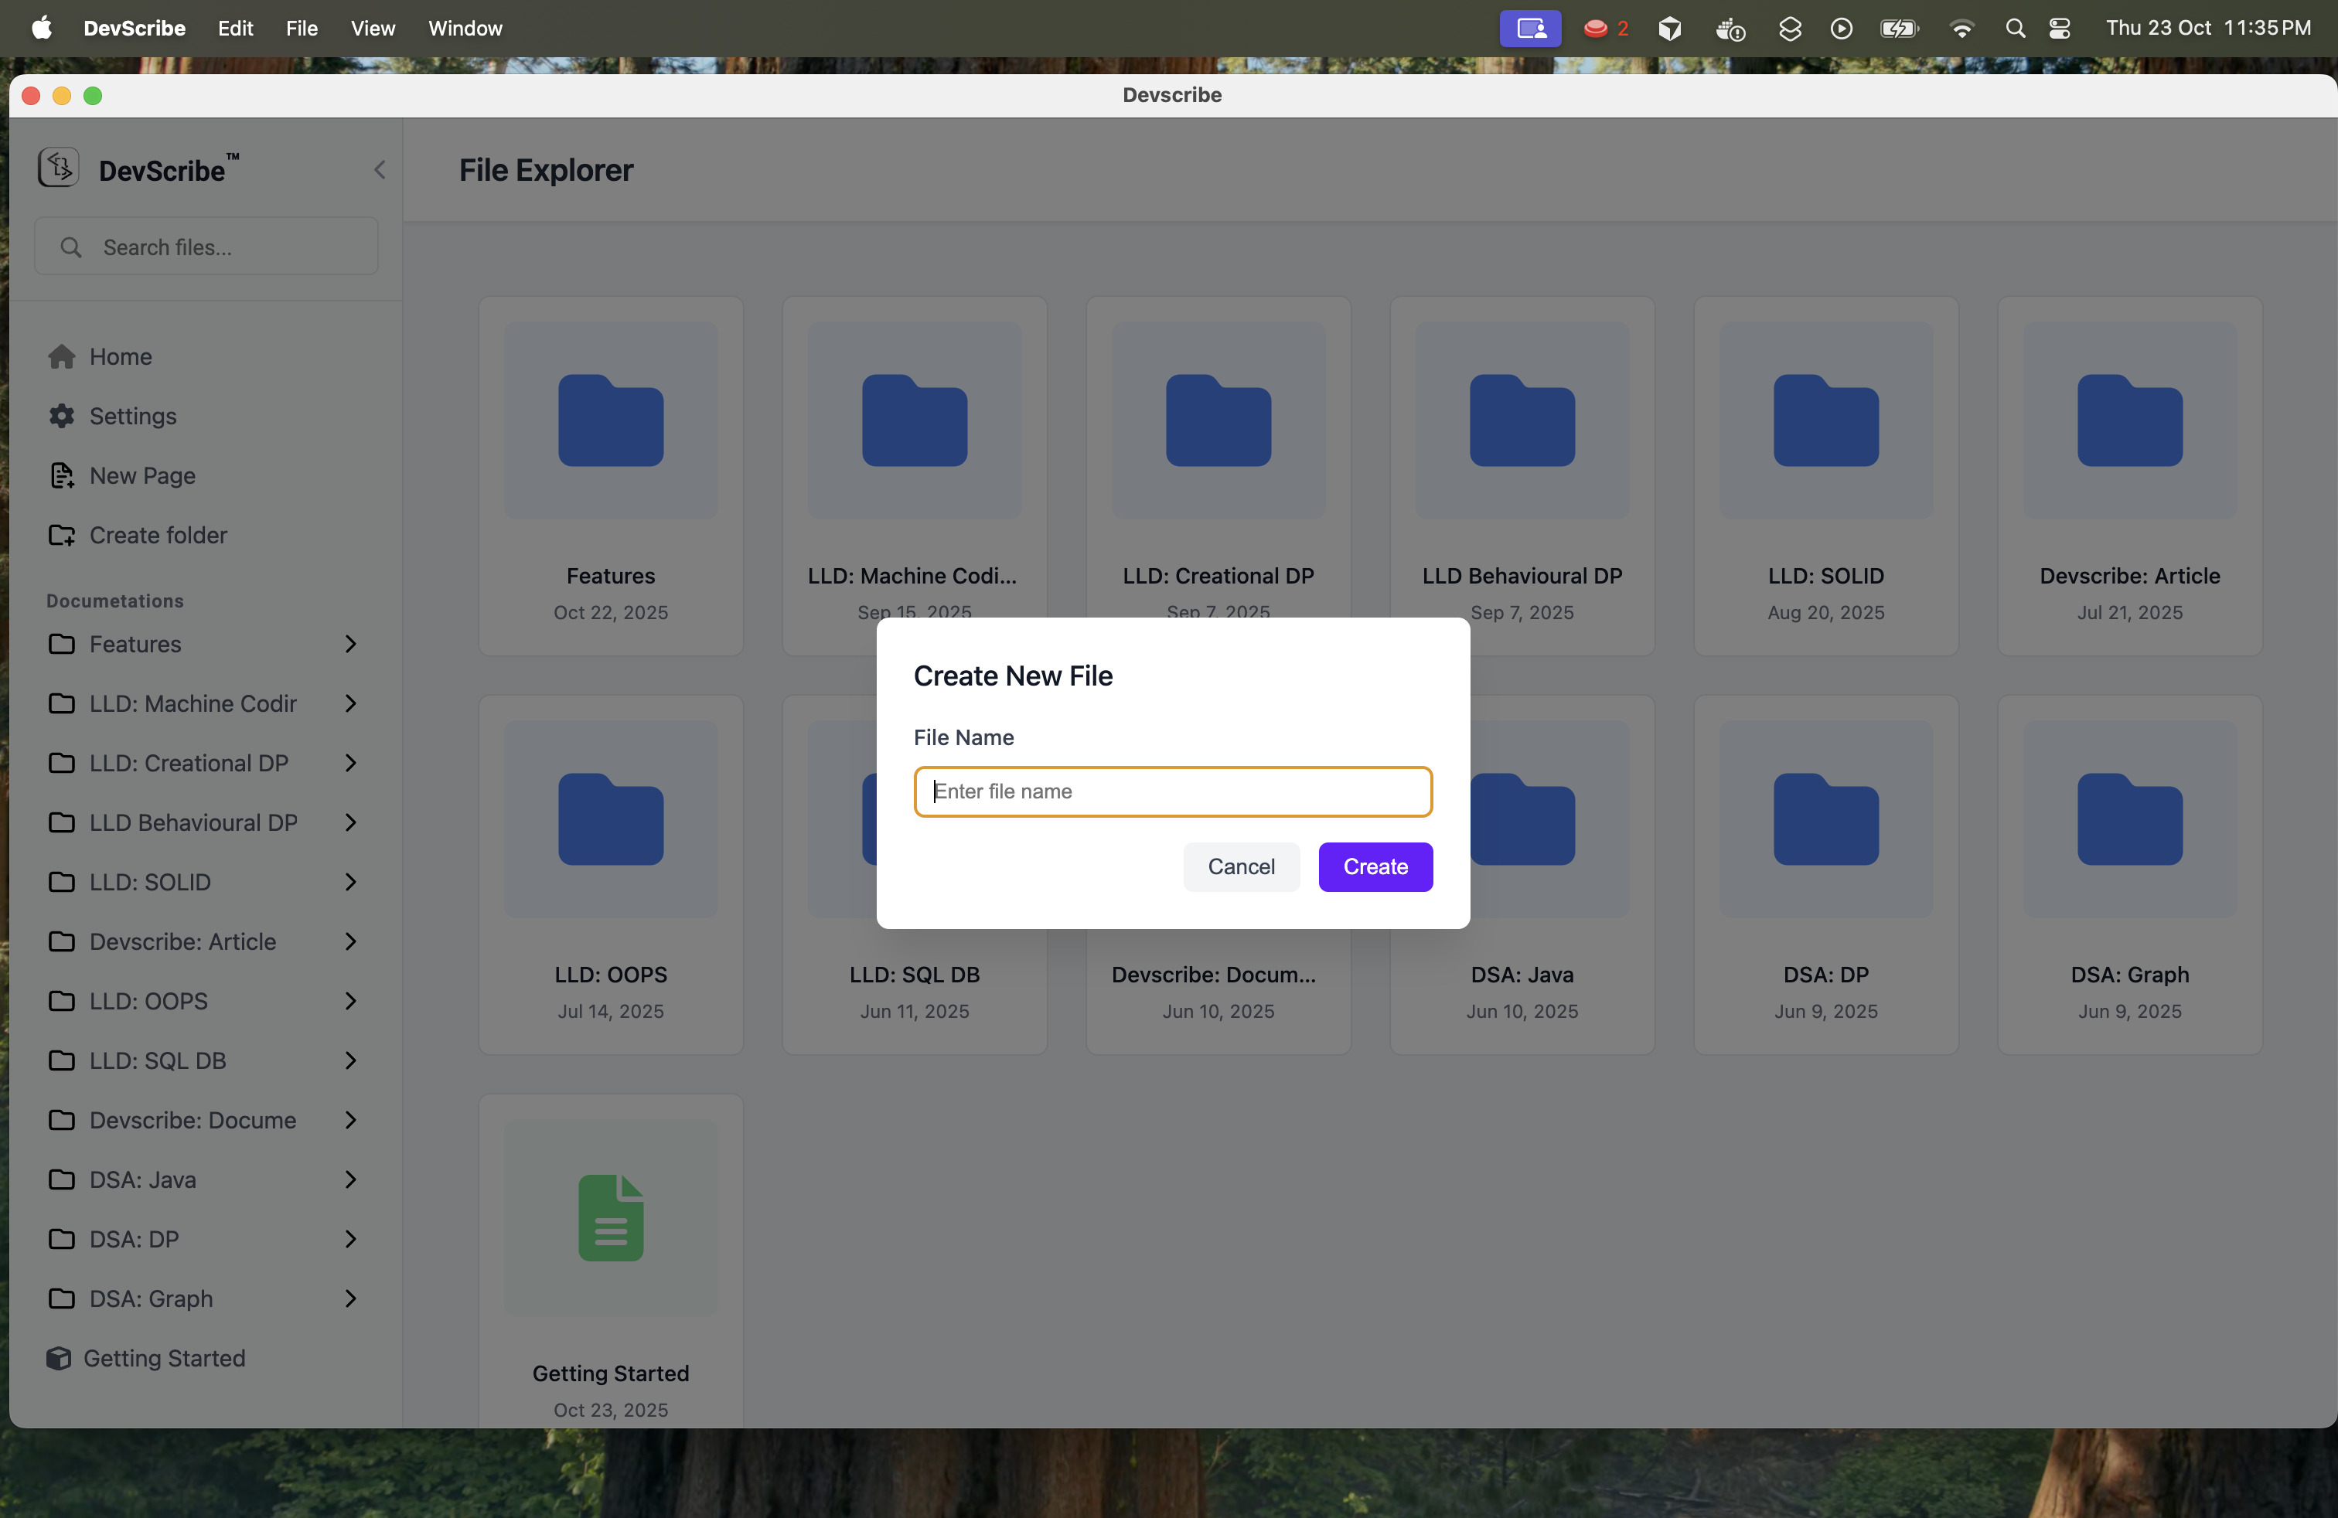The height and width of the screenshot is (1518, 2338).
Task: Expand the LLD: SOLID folder chevron
Action: point(351,882)
